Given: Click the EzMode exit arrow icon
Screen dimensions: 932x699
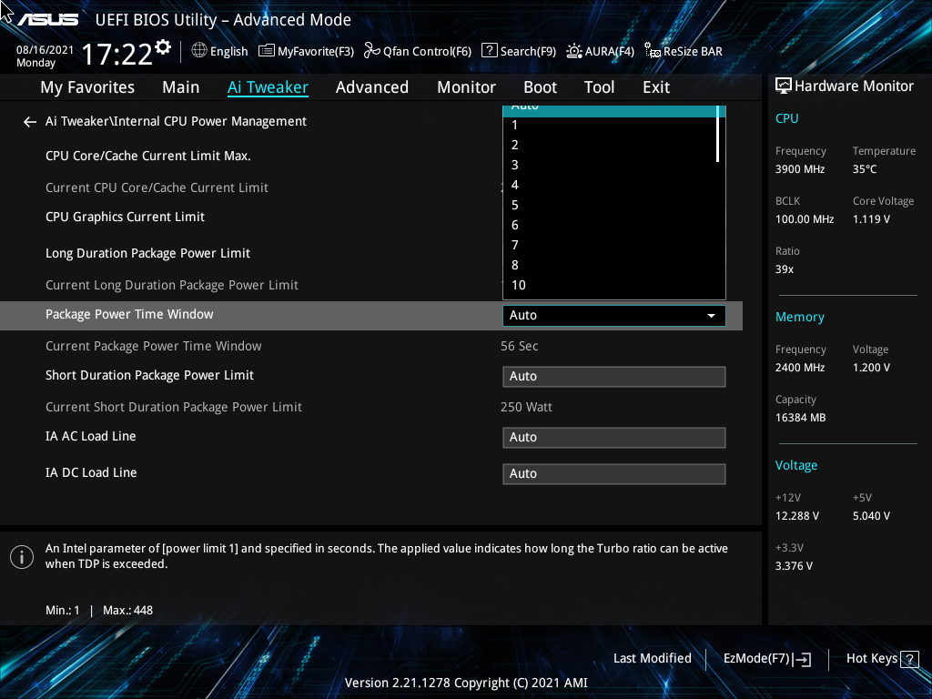Looking at the screenshot, I should coord(802,659).
